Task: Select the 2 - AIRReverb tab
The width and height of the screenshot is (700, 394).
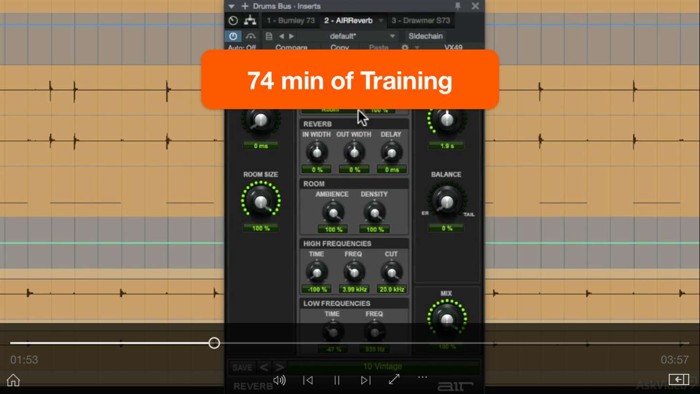Action: point(349,20)
